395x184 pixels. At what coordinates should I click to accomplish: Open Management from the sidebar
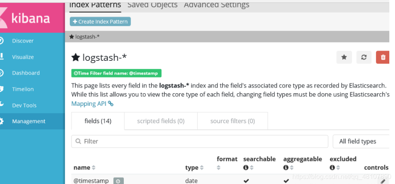(29, 121)
